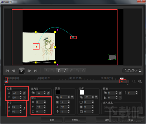Image resolution: width=146 pixels, height=124 pixels.
Task: Open the opacity slider dropdown
Action: coord(48,93)
